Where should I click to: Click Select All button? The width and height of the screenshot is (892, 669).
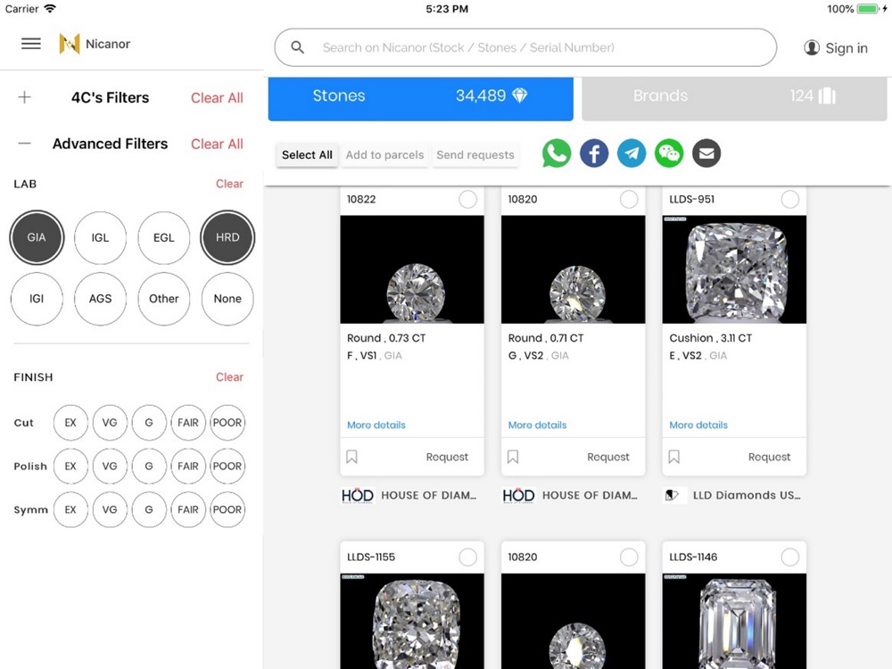click(x=307, y=154)
